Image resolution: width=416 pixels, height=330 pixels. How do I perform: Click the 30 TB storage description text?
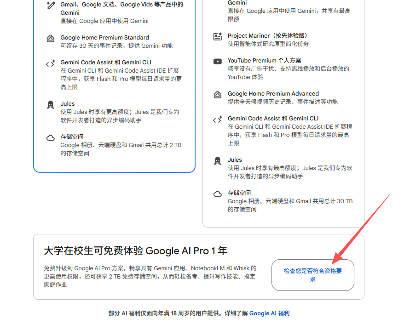pos(290,205)
